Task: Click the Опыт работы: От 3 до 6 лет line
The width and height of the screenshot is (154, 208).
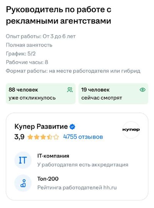Action: [41, 36]
